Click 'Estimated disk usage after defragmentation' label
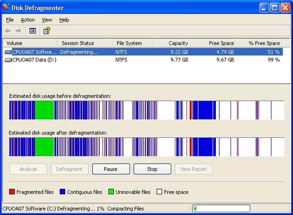The image size is (293, 215). [x=58, y=133]
